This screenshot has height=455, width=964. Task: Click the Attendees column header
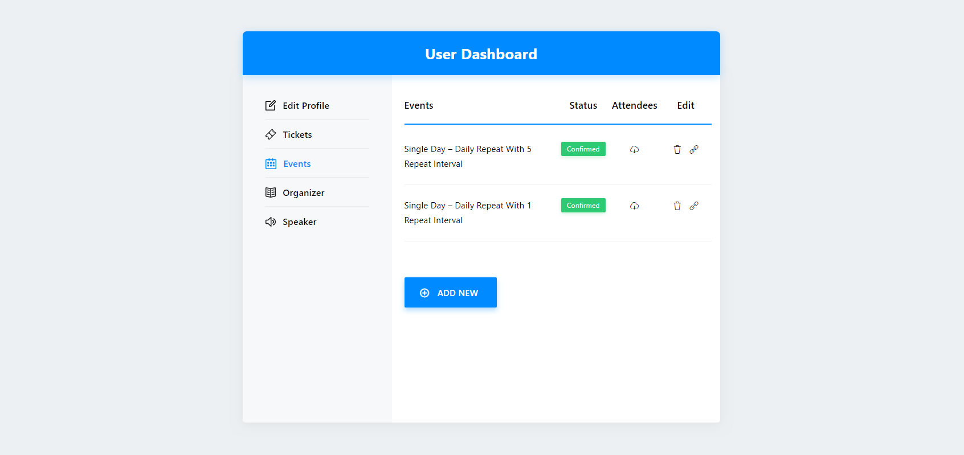point(635,105)
